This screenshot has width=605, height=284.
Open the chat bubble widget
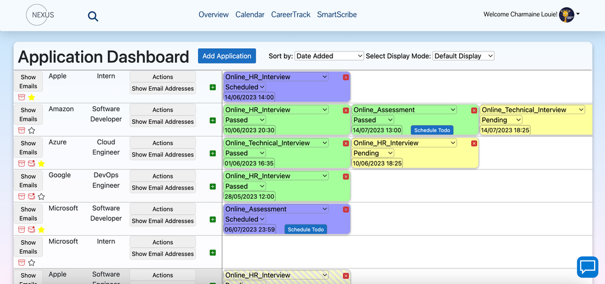(x=587, y=267)
